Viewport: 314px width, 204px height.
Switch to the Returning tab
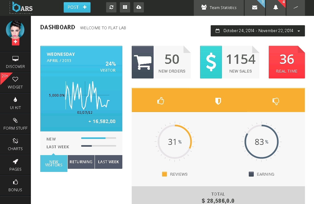tap(81, 162)
